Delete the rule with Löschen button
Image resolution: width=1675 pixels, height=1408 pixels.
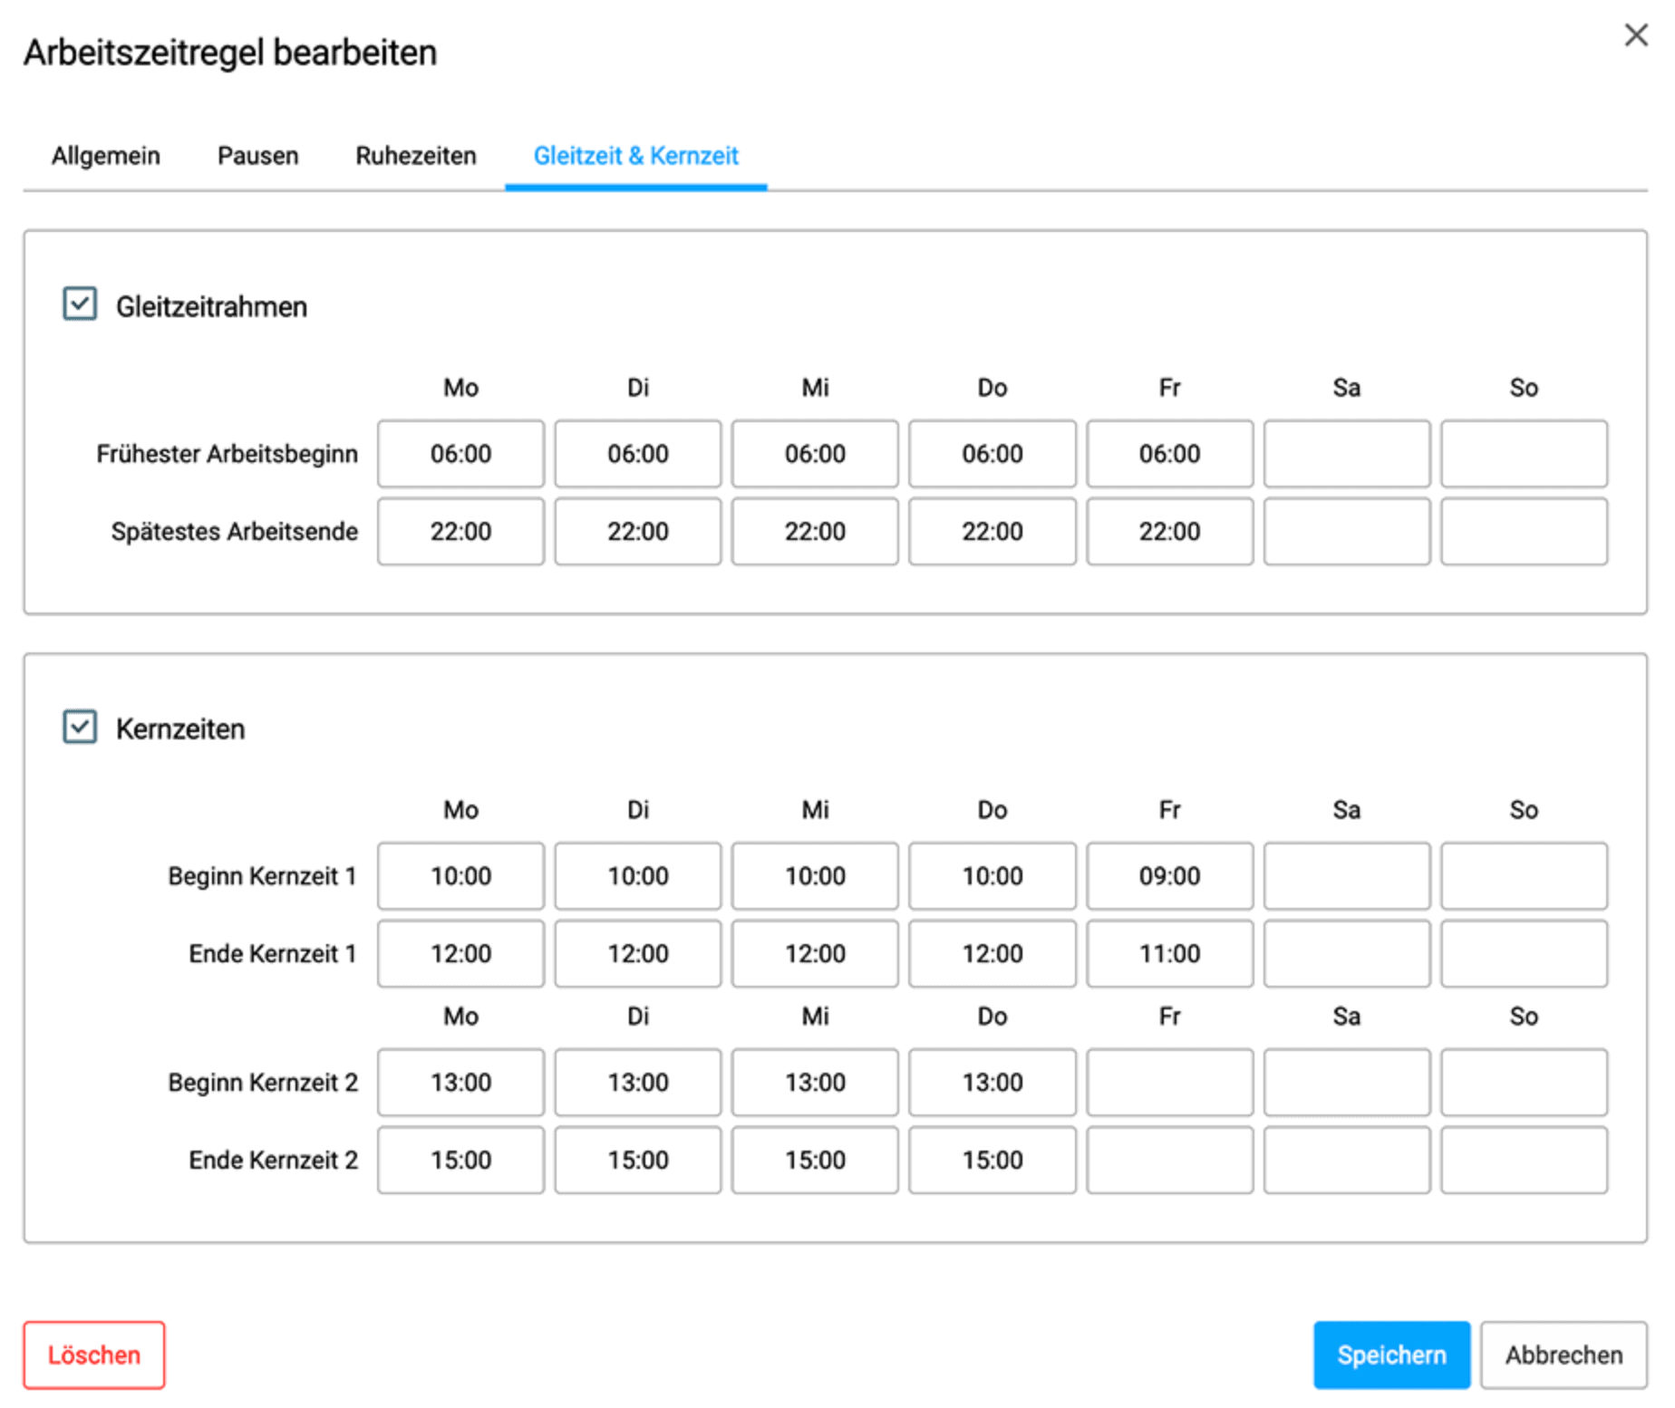click(94, 1355)
